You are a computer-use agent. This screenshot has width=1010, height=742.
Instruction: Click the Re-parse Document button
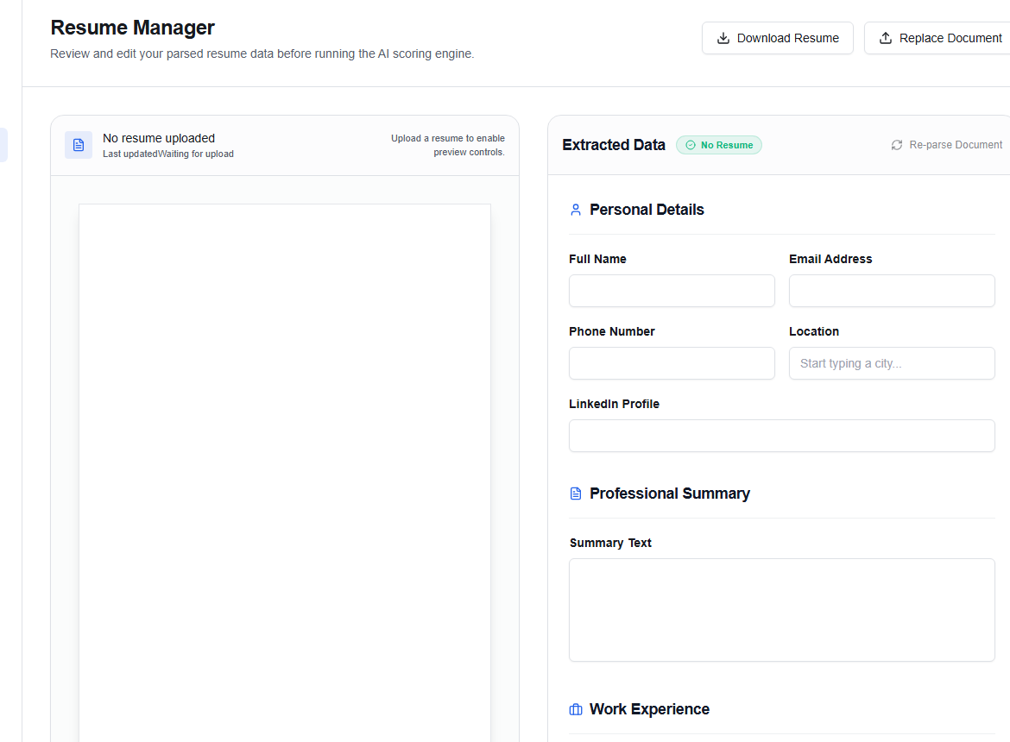point(946,145)
